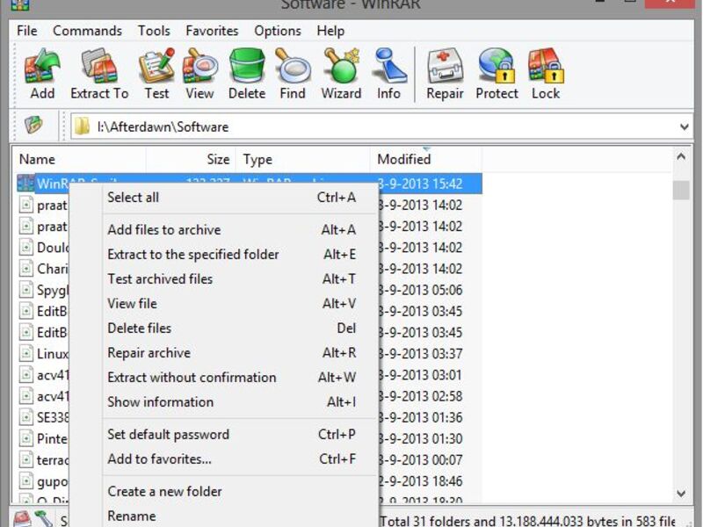Choose View file from context menu
Screen dimensions: 703x527
tap(240, 303)
